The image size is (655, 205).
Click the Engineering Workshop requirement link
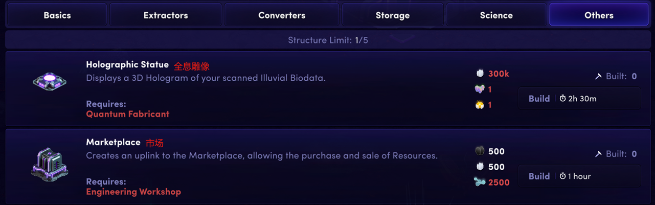click(133, 192)
